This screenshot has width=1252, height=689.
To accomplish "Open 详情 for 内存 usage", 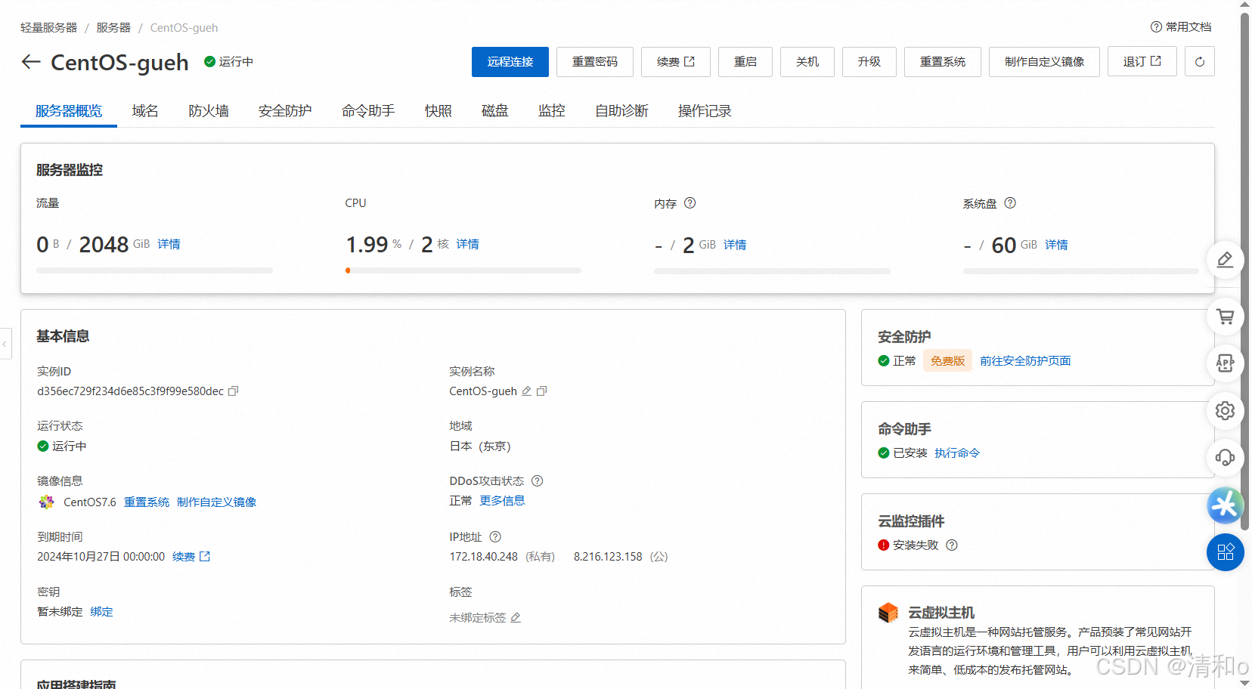I will [x=735, y=245].
